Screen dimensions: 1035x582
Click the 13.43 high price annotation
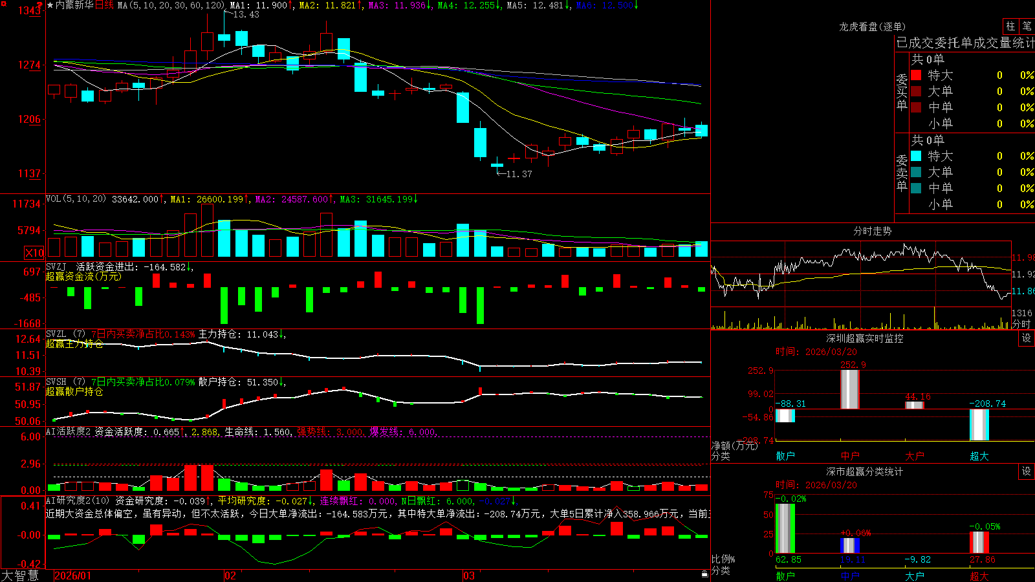(246, 14)
